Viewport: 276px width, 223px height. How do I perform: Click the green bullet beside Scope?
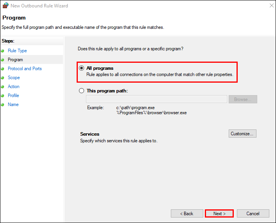pos(3,78)
